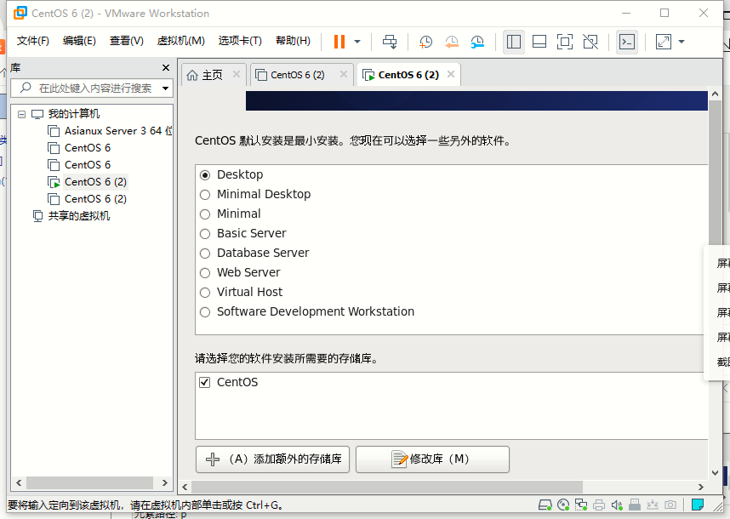Toggle the CentOS repository checkbox
The height and width of the screenshot is (519, 730).
pyautogui.click(x=204, y=382)
